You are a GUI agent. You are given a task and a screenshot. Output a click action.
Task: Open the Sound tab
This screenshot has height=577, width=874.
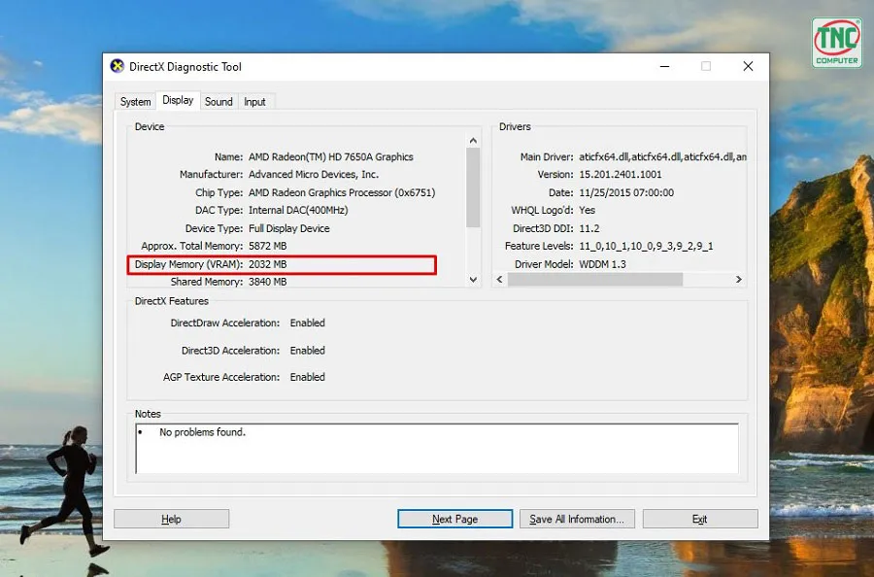218,101
